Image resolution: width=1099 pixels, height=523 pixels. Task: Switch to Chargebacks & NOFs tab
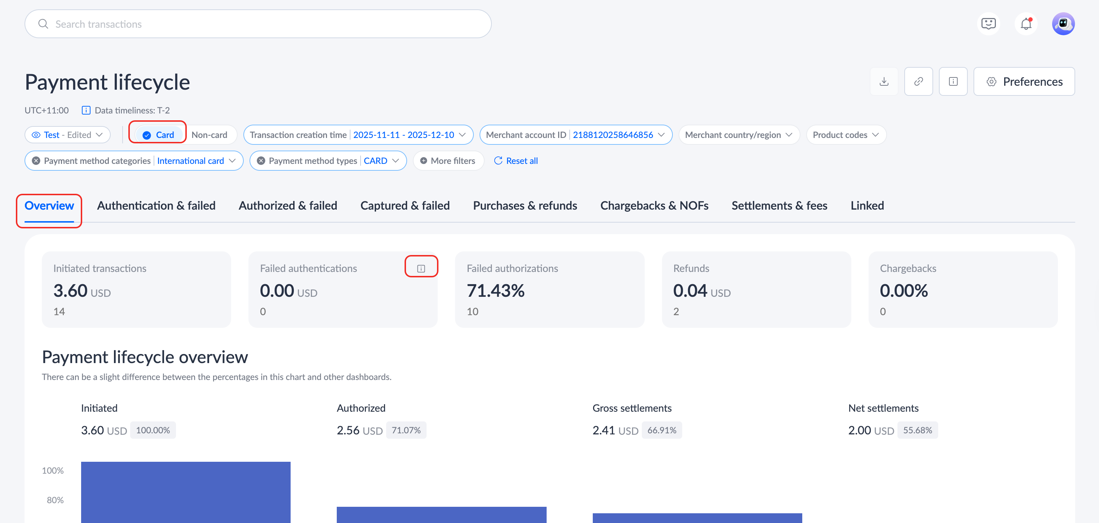point(654,205)
